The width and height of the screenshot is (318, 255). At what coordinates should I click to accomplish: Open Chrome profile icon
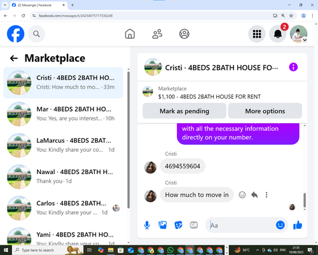(303, 15)
